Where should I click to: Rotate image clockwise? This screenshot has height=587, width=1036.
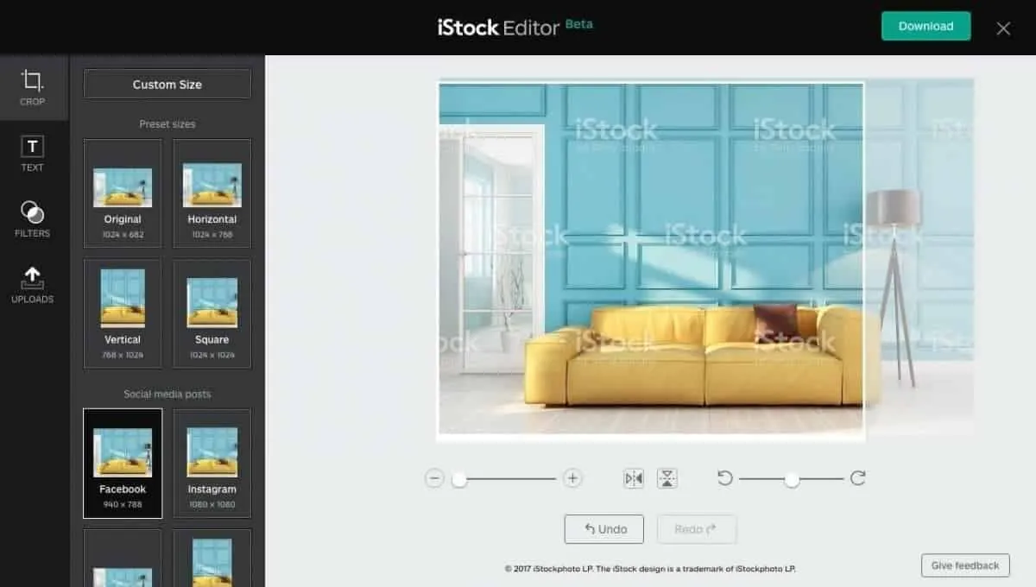click(857, 478)
